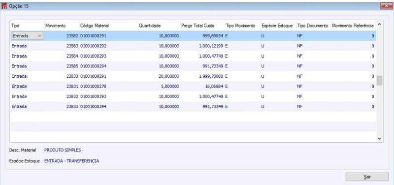
Task: Click material code 01001000291 in row 23830
Action: pyautogui.click(x=93, y=76)
